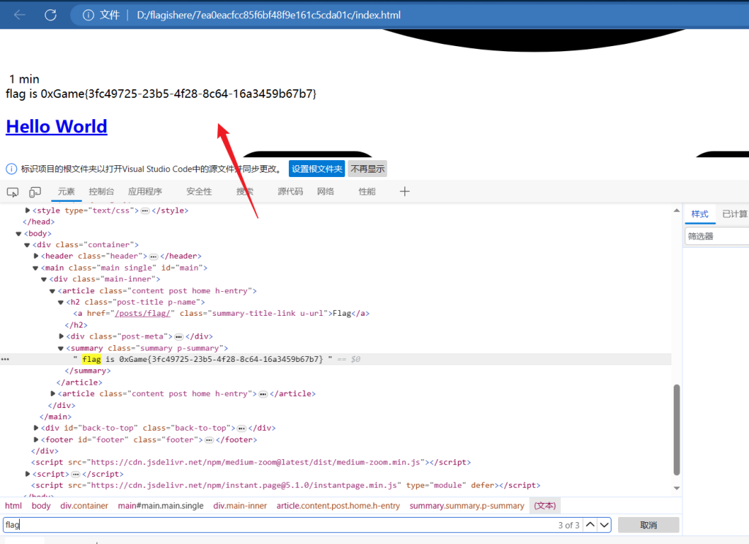
Task: Toggle the device emulation icon
Action: pyautogui.click(x=35, y=192)
